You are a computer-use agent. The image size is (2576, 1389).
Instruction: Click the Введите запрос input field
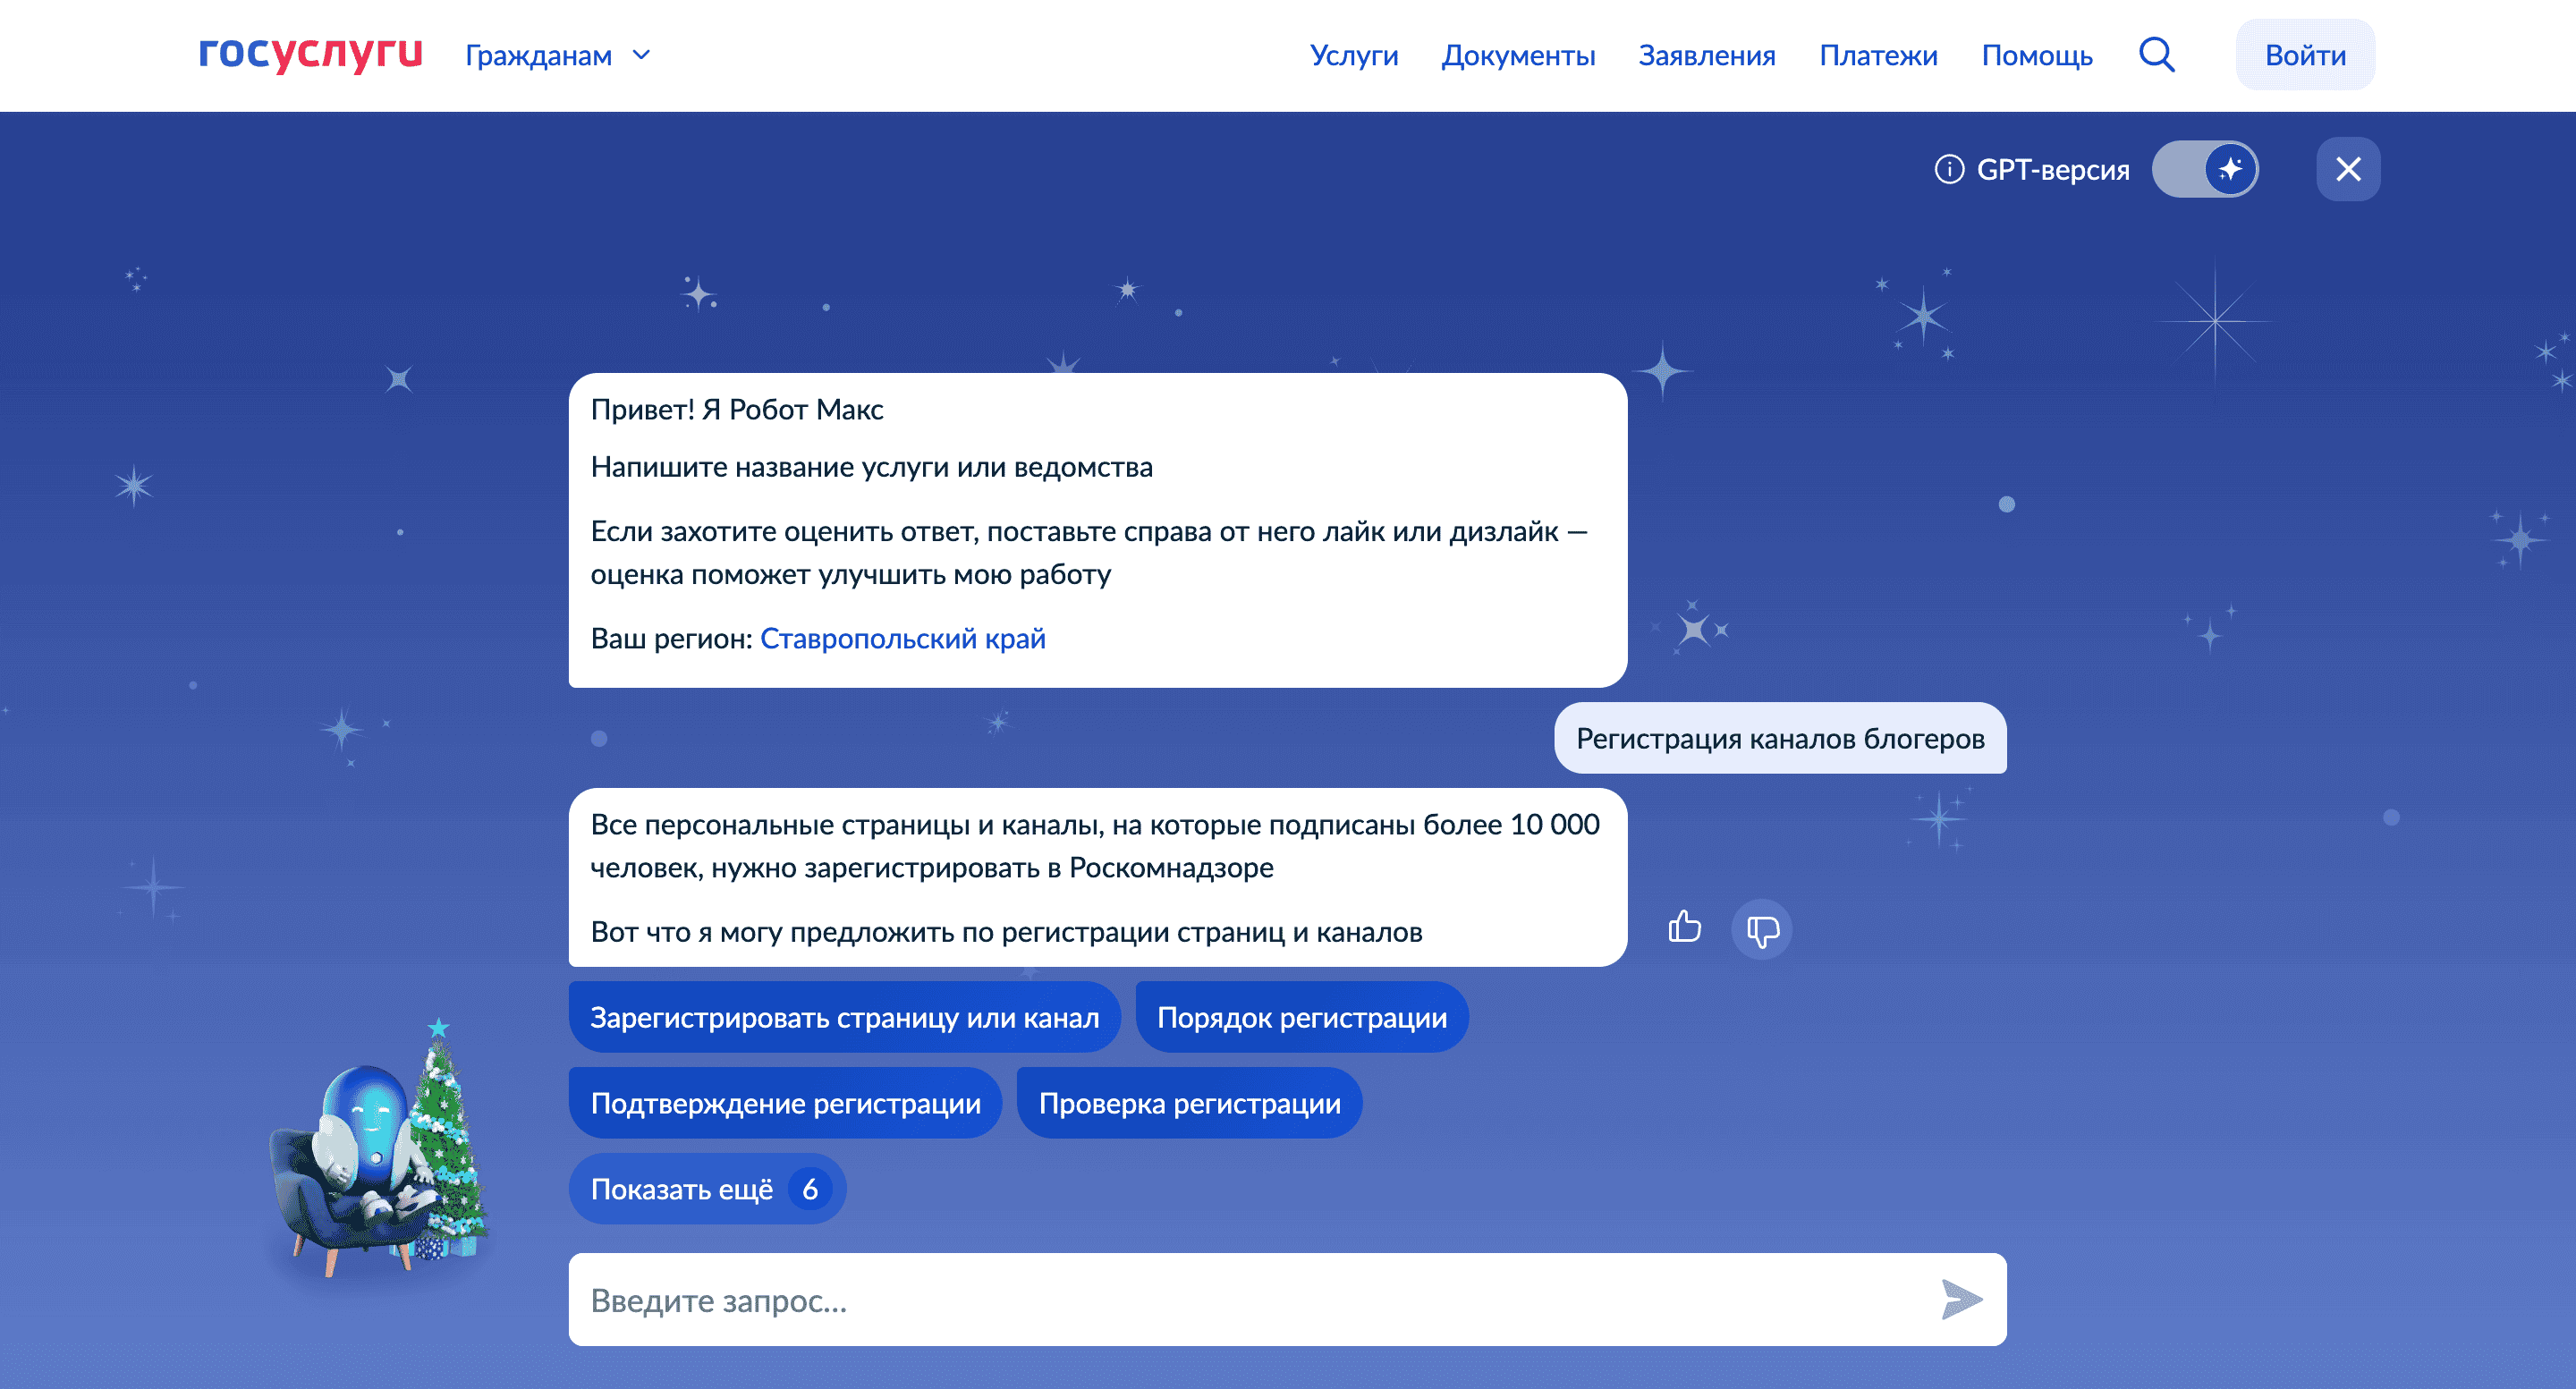tap(1100, 1300)
